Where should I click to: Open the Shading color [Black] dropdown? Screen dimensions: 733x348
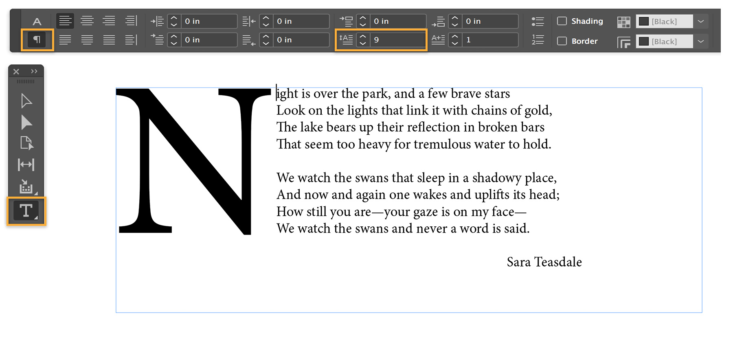701,21
